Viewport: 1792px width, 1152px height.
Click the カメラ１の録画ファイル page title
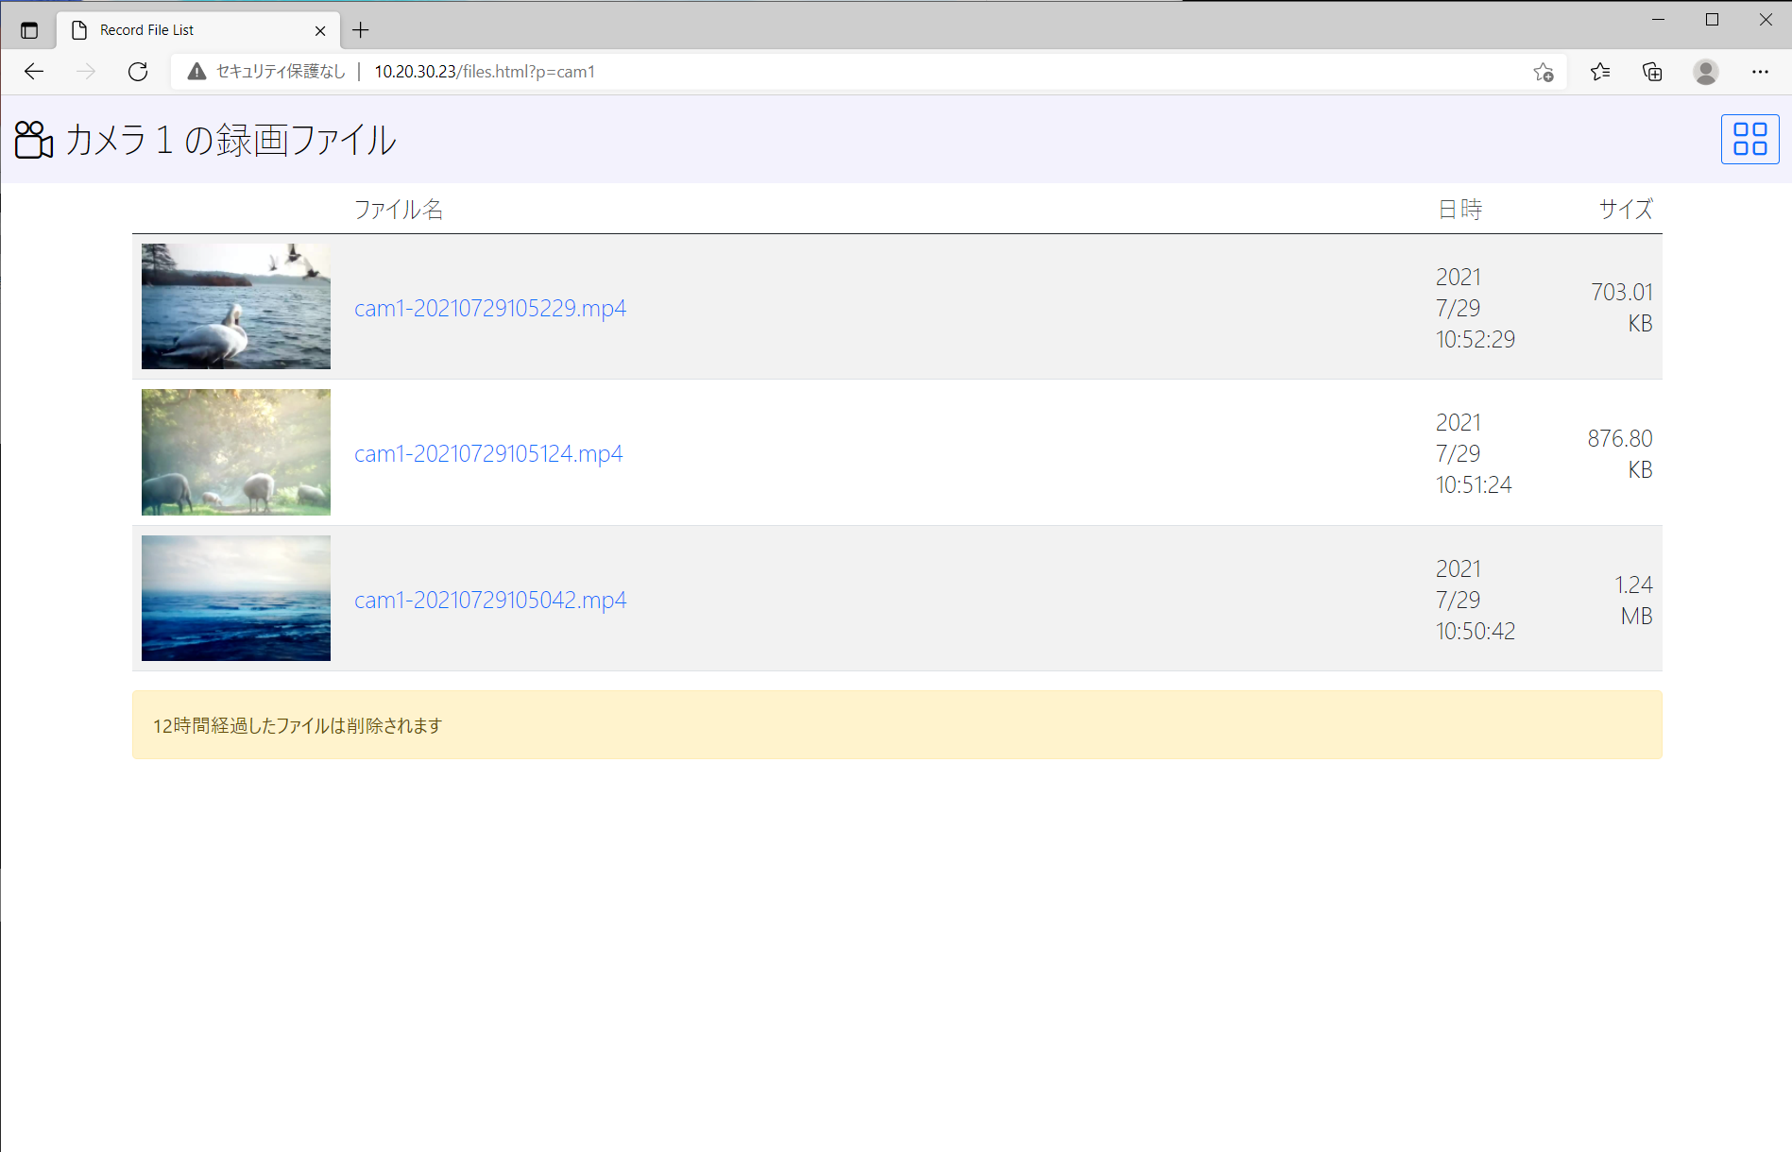[230, 140]
